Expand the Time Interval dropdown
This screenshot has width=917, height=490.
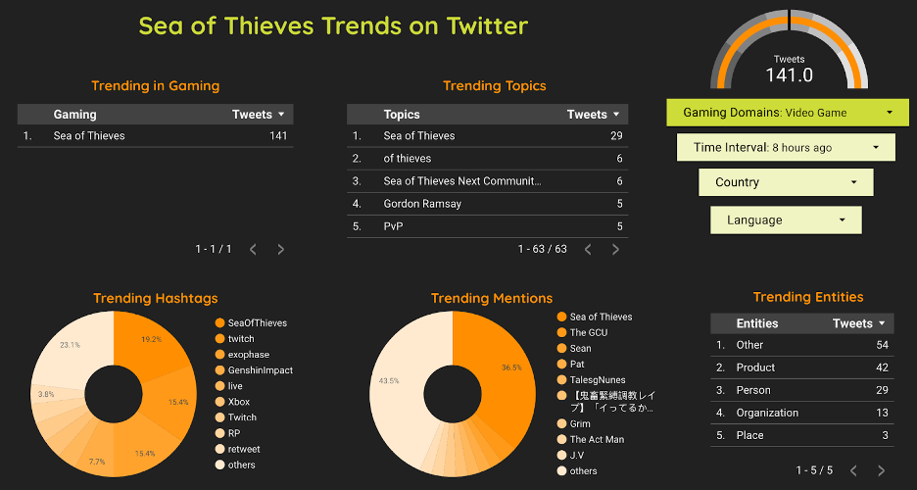click(786, 148)
